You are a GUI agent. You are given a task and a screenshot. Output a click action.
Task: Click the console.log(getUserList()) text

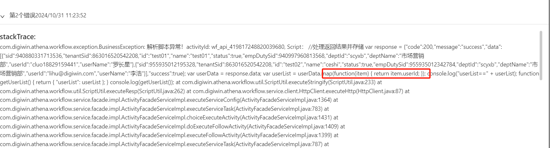(x=142, y=82)
